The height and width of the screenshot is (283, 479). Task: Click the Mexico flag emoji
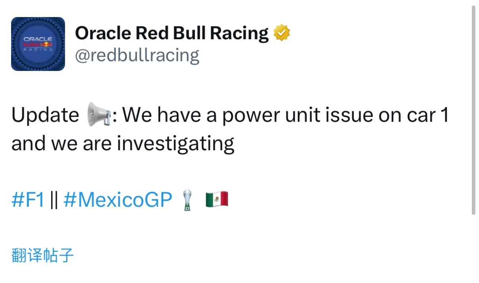pos(217,199)
